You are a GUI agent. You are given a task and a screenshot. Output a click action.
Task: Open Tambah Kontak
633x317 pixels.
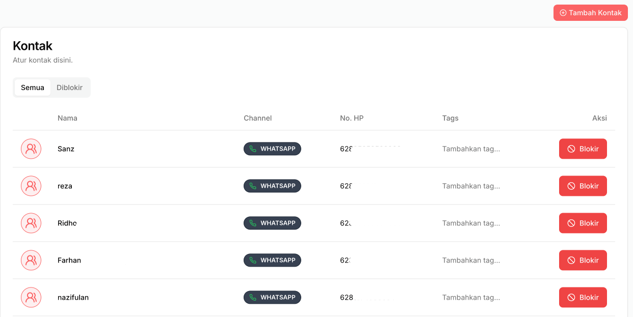tap(590, 13)
